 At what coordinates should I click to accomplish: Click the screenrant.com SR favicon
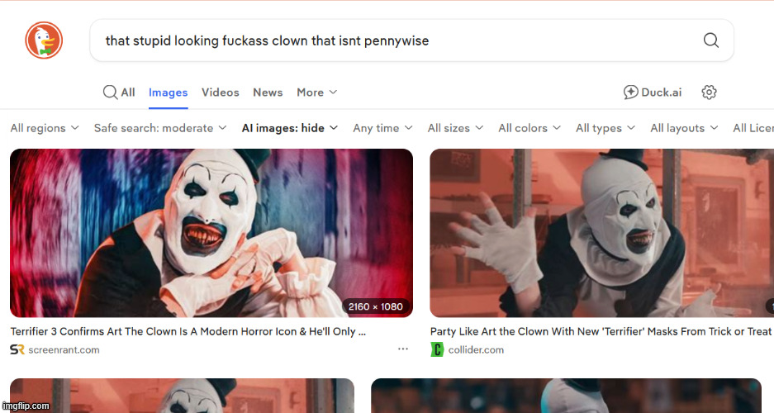17,350
